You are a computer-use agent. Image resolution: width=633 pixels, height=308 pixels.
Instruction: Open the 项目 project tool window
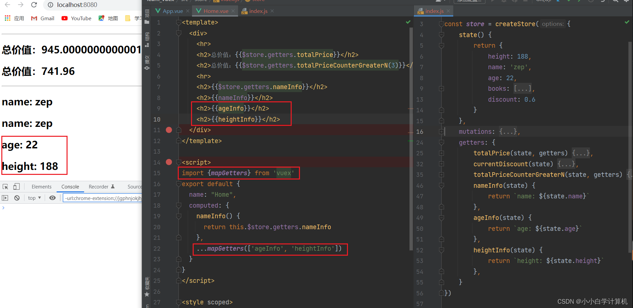point(147,17)
